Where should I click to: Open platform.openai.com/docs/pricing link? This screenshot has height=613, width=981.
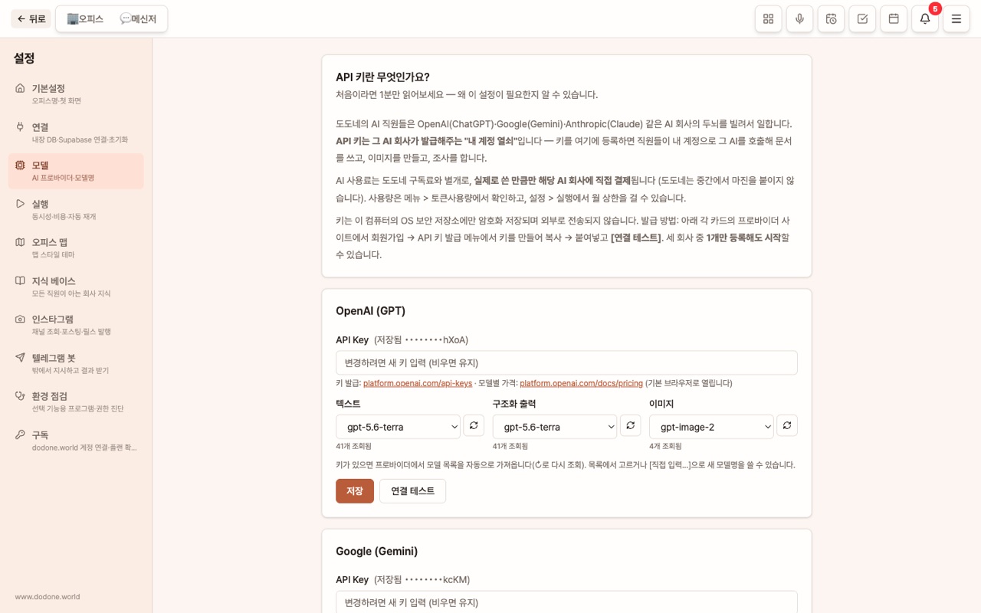pos(581,383)
